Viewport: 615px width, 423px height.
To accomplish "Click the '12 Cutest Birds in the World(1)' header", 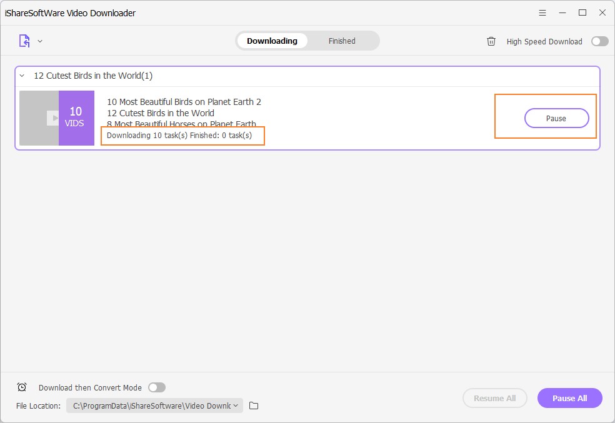I will pyautogui.click(x=307, y=76).
